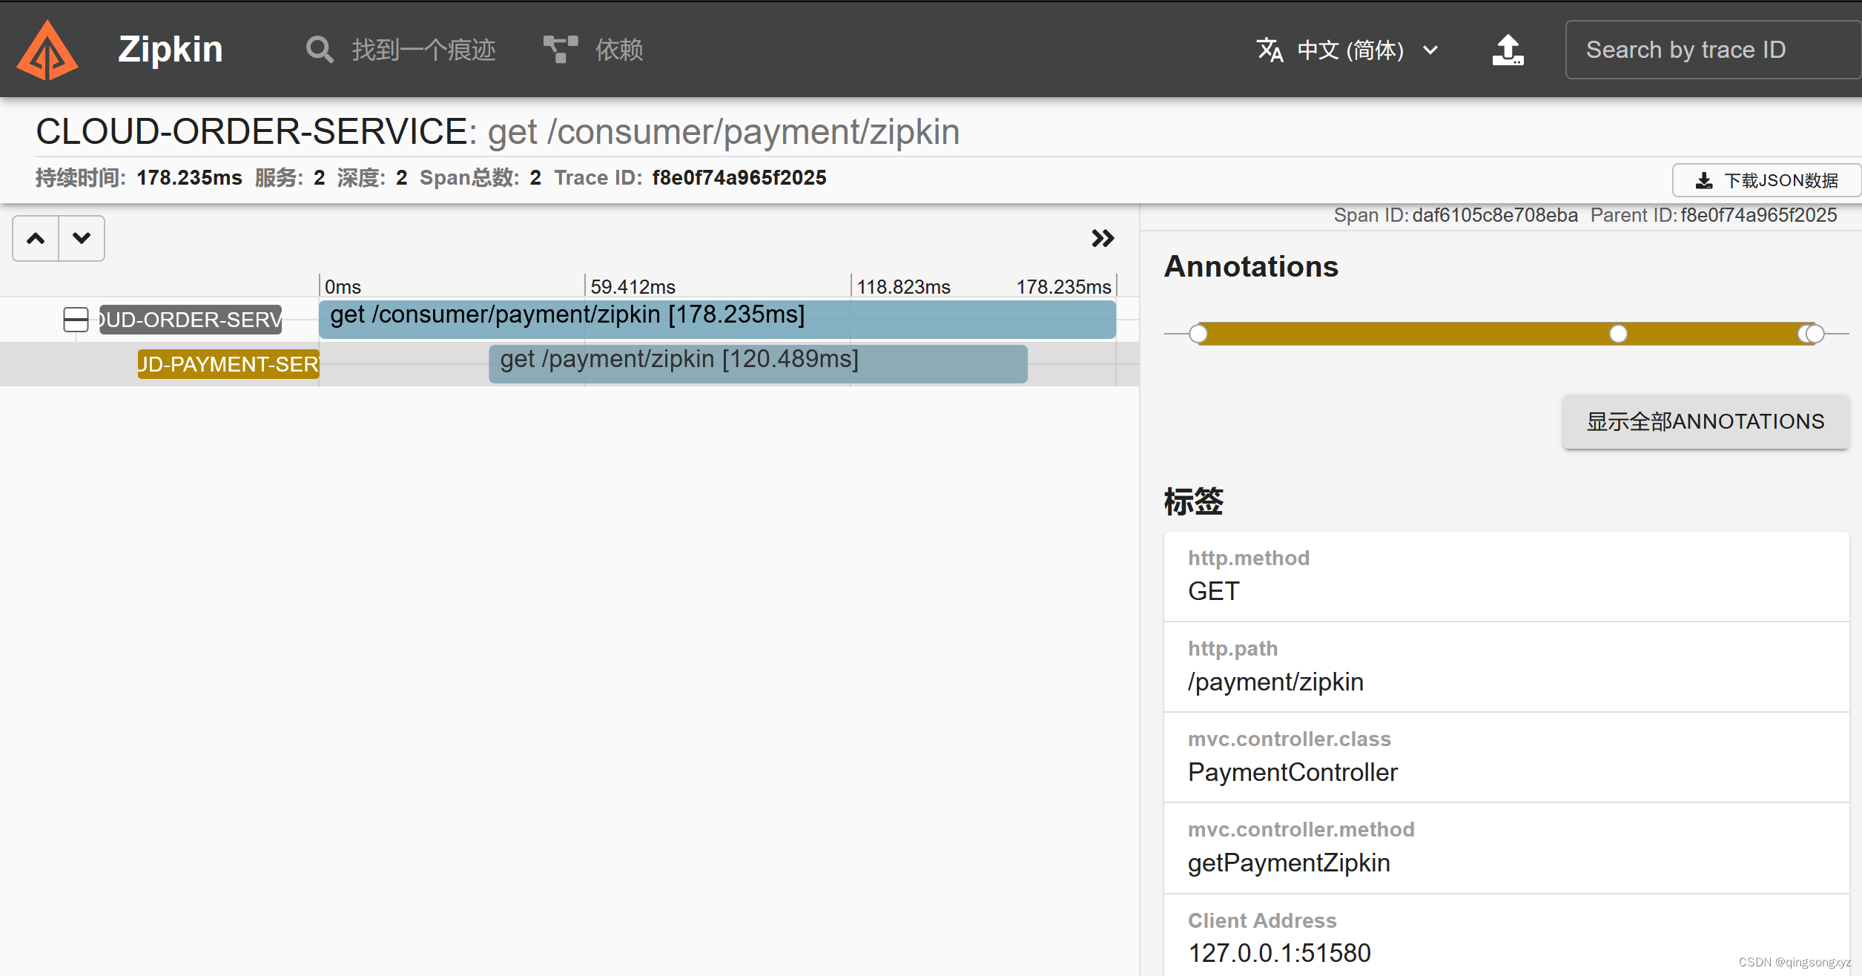Click the Zipkin title text
This screenshot has width=1862, height=976.
click(171, 50)
